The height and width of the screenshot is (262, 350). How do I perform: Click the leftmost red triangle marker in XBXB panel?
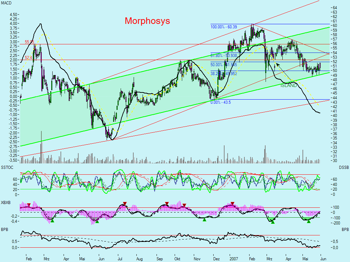click(29, 205)
